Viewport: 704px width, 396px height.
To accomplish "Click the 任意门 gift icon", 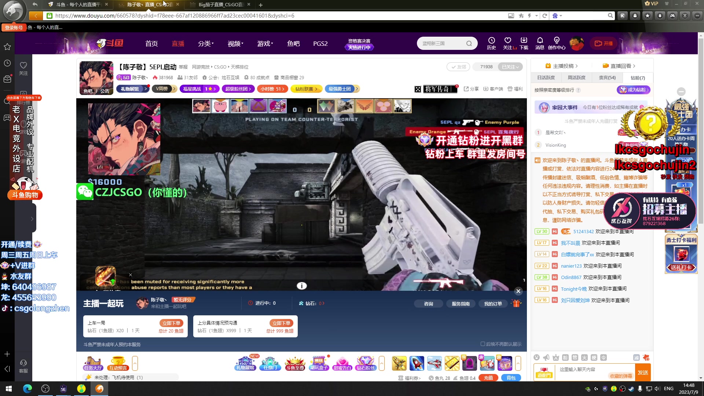I will pyautogui.click(x=270, y=363).
